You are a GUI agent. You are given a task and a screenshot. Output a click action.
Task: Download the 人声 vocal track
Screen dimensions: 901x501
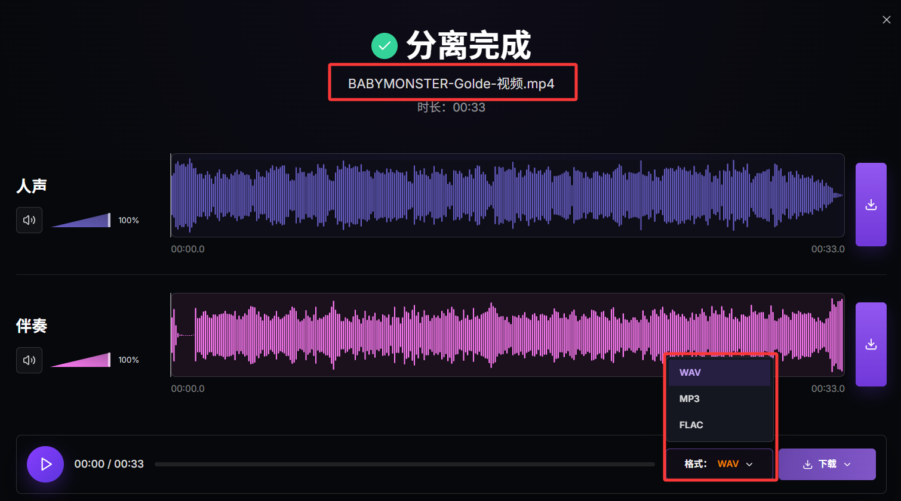point(871,205)
